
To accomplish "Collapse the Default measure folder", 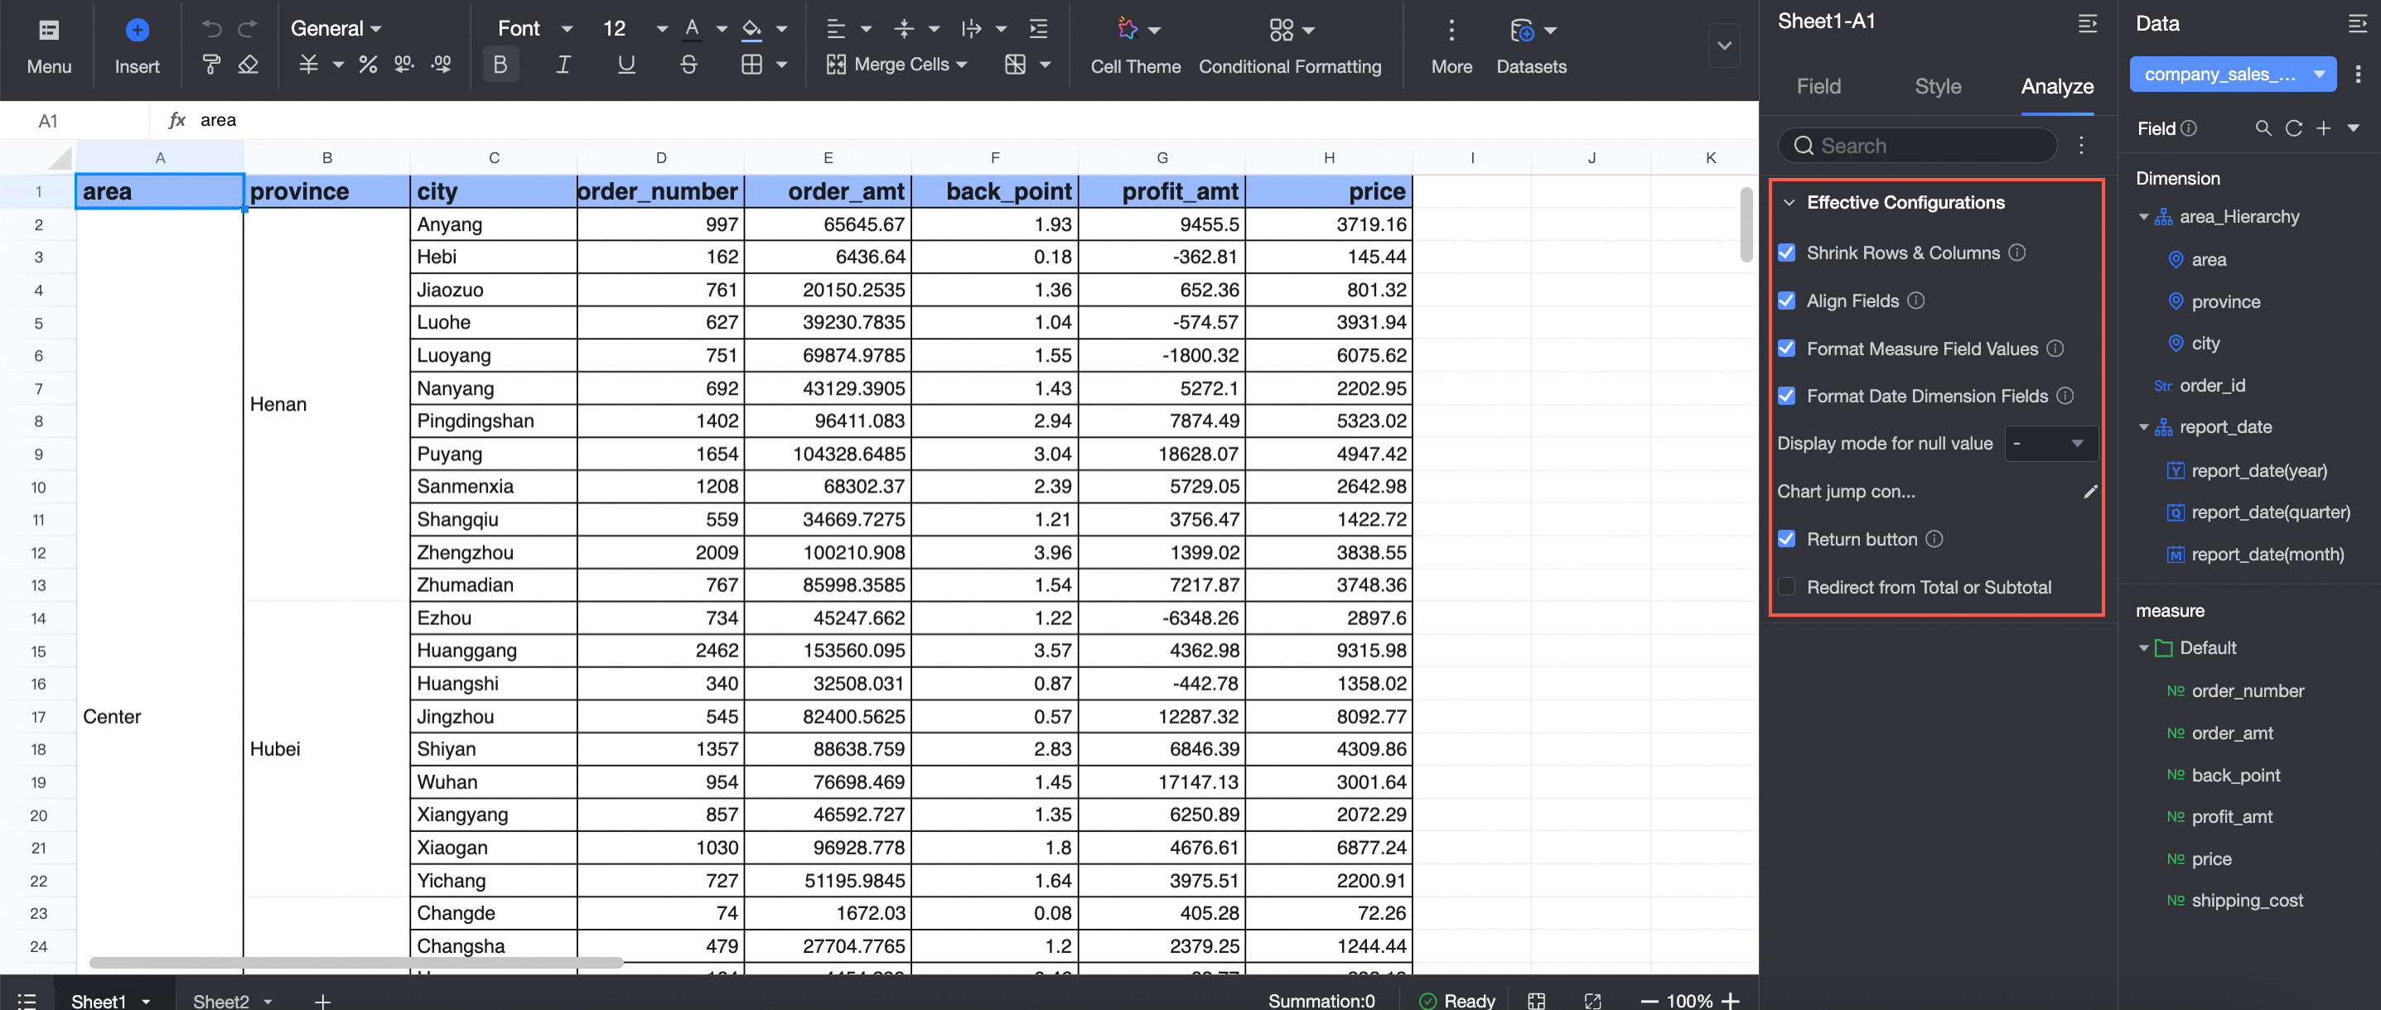I will tap(2143, 648).
